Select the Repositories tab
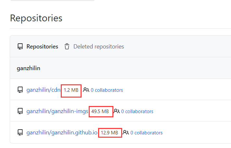This screenshot has width=231, height=148. 42,47
